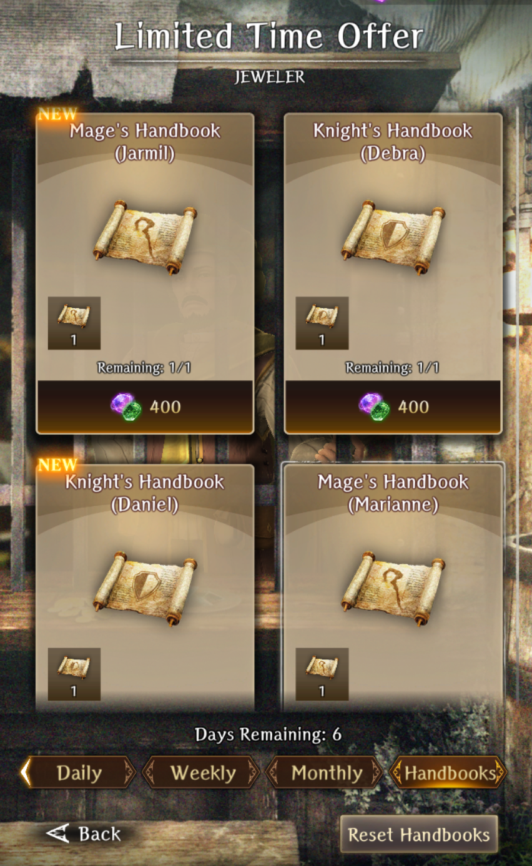Buy Debra Knight's Handbook for 400 gems
This screenshot has height=866, width=532.
coord(393,406)
